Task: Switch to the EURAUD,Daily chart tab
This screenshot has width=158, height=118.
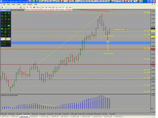Action: [x=75, y=116]
